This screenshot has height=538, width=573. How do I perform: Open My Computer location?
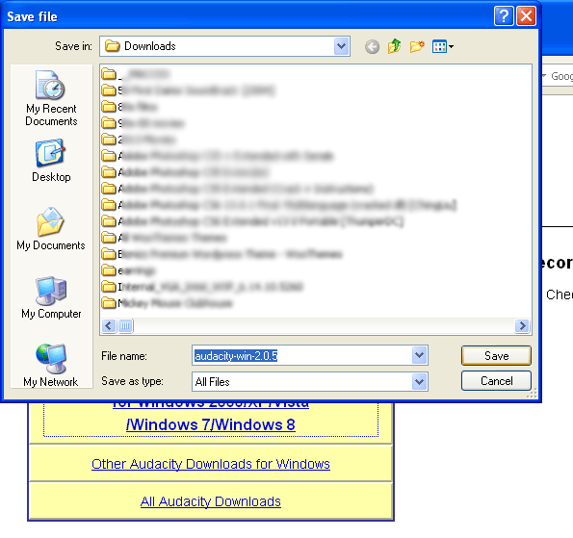[x=51, y=297]
